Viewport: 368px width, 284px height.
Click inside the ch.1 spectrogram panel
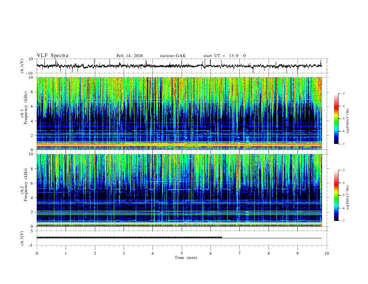pyautogui.click(x=179, y=113)
